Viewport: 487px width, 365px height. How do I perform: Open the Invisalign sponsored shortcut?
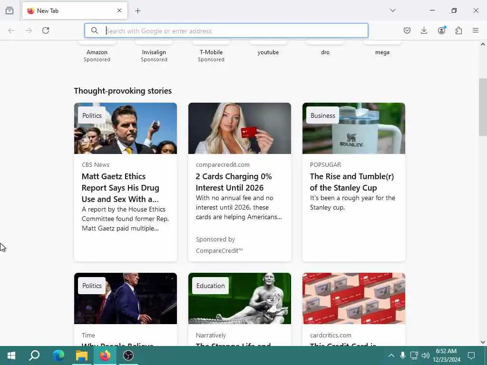(154, 53)
